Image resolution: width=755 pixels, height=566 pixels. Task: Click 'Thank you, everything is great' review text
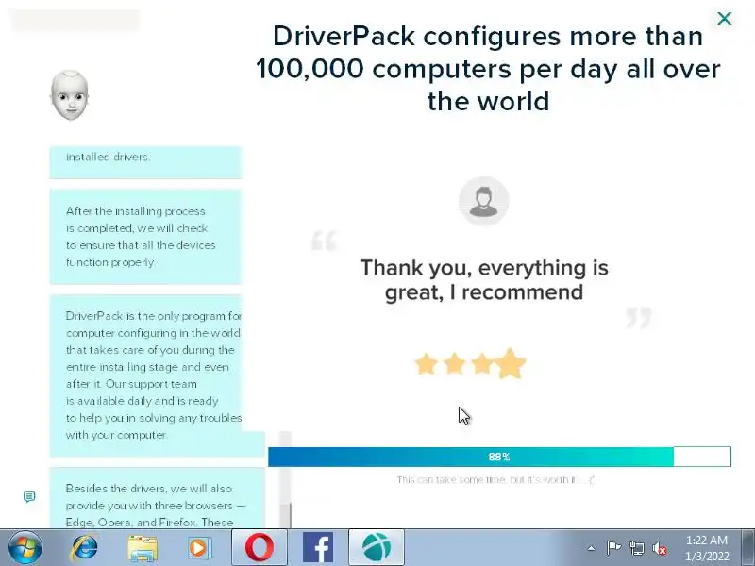484,279
